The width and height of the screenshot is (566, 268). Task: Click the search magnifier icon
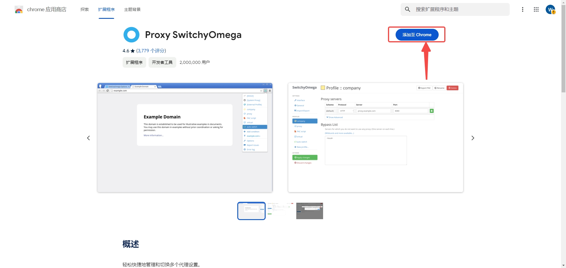[x=407, y=9]
